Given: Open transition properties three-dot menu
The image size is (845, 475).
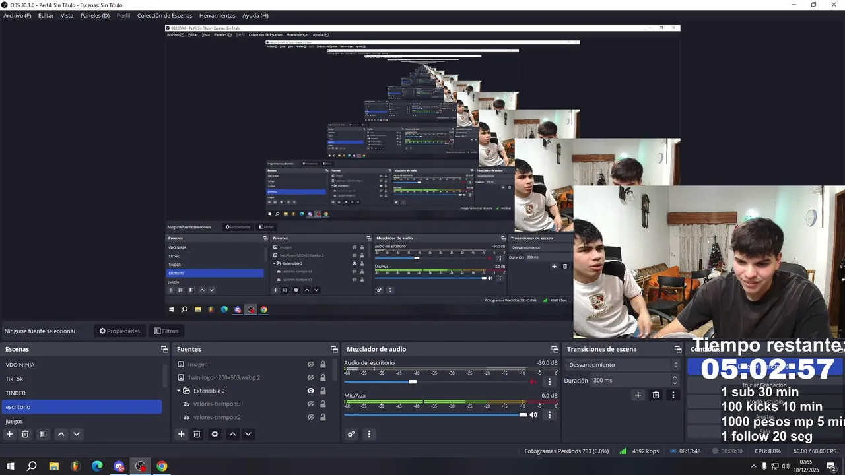Looking at the screenshot, I should [x=673, y=395].
